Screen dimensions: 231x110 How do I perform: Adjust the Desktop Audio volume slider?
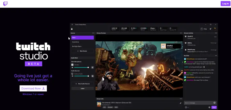coord(81,76)
